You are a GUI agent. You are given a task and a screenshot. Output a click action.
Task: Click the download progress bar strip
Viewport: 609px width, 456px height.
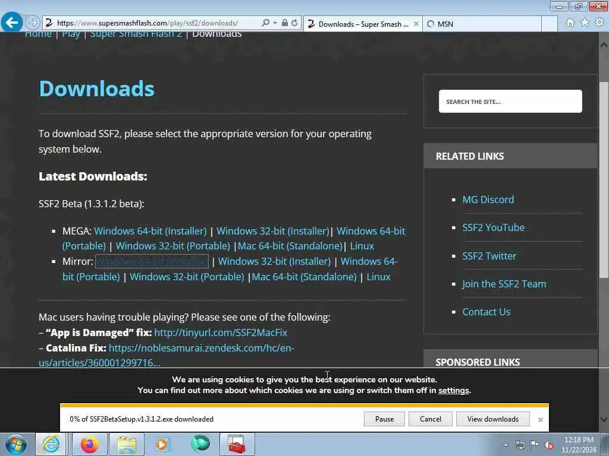[x=304, y=406]
